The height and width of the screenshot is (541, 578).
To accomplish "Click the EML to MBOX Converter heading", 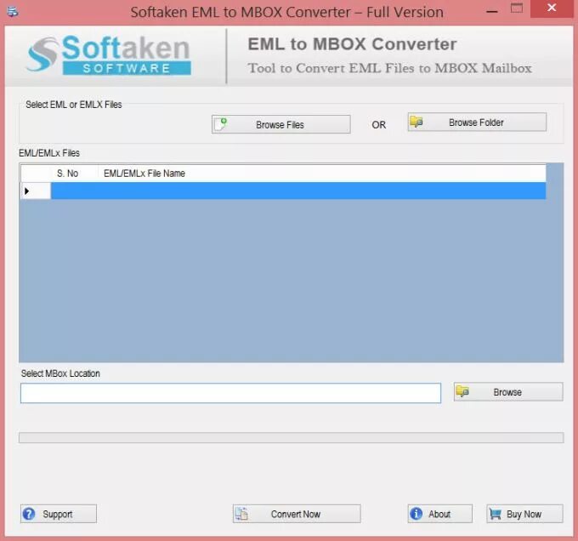I will tap(352, 44).
